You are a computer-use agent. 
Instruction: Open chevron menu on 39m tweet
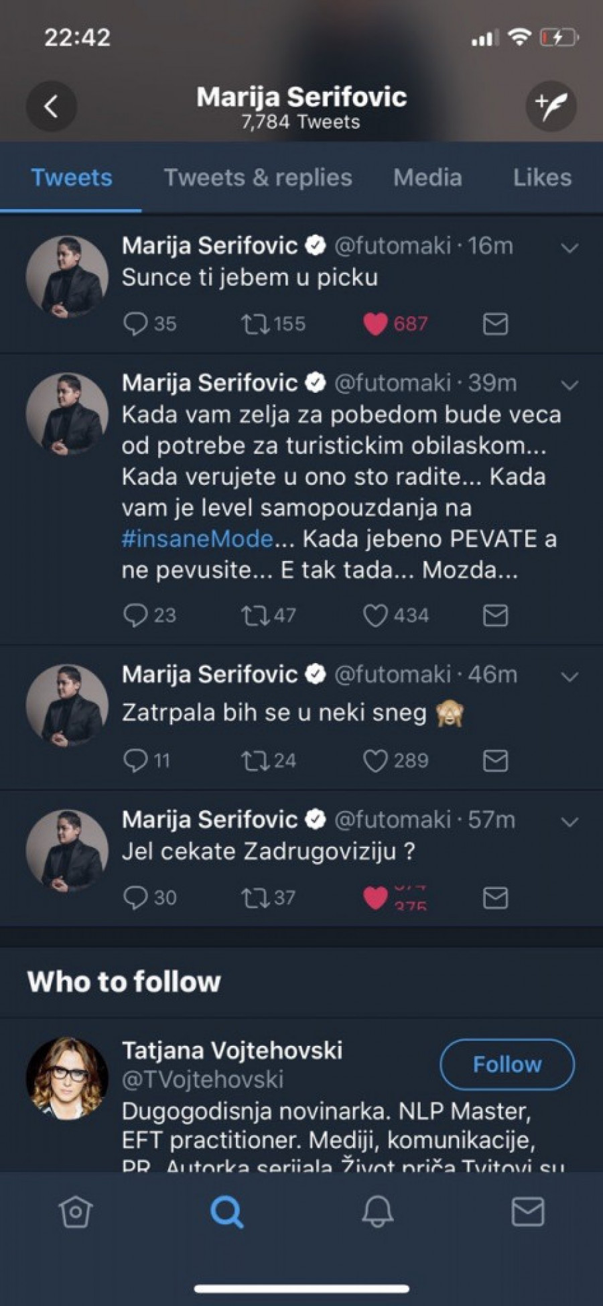point(569,385)
